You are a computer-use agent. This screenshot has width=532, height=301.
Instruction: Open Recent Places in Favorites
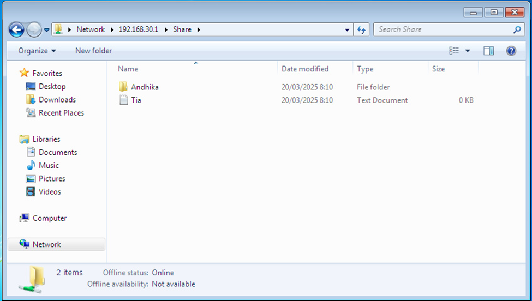tap(62, 113)
